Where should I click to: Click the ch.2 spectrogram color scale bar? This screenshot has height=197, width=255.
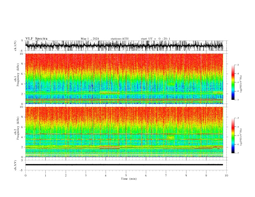(x=233, y=136)
